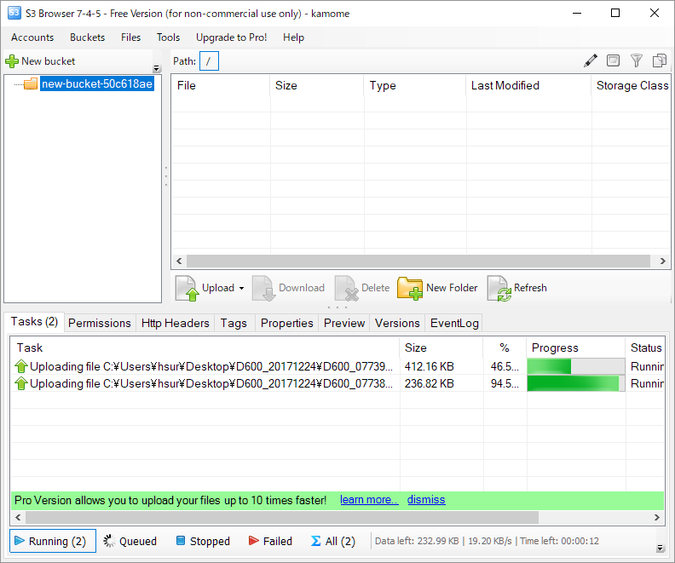Click tasks list scroll right arrow
Screen dimensions: 675x563
[657, 517]
